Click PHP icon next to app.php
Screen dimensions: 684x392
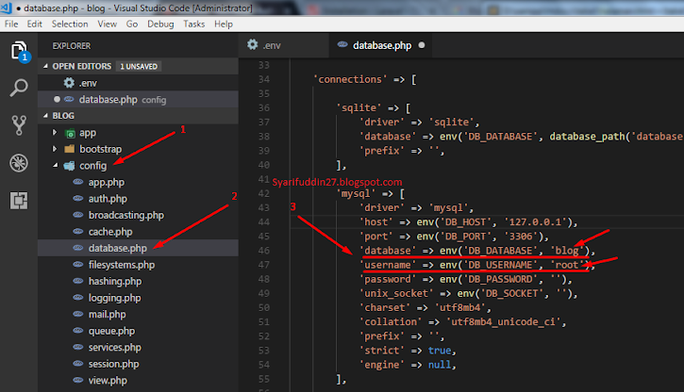coord(78,182)
